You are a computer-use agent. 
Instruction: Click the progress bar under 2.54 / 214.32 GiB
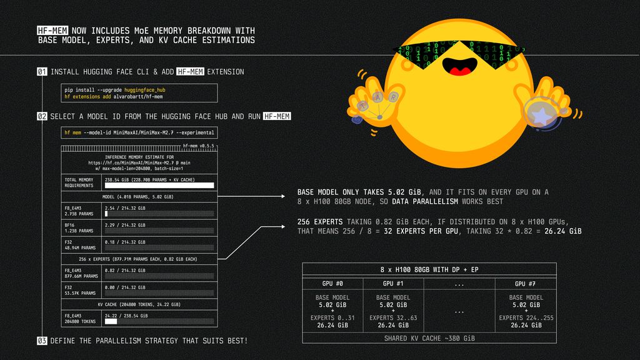159,214
